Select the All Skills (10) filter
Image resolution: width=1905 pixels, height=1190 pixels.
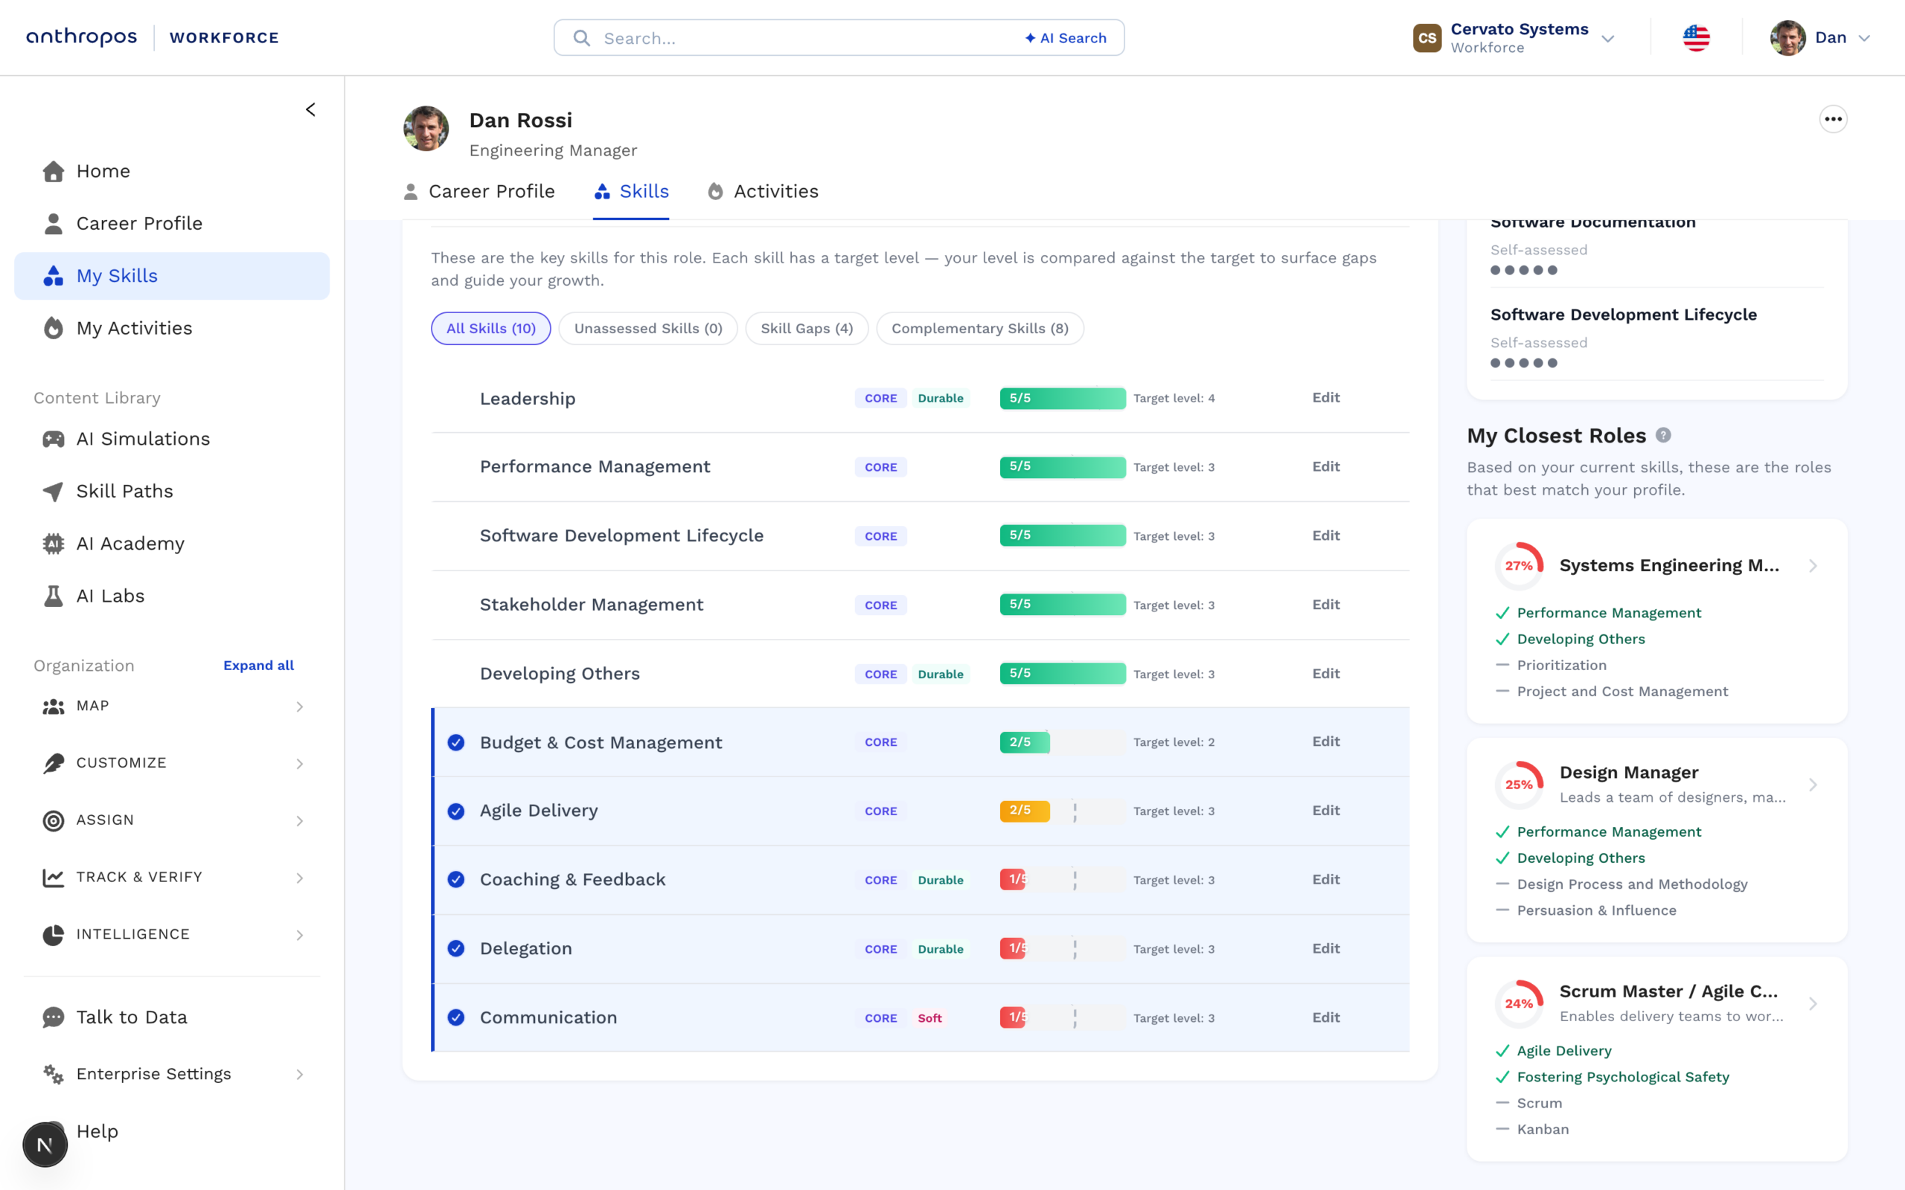point(491,328)
